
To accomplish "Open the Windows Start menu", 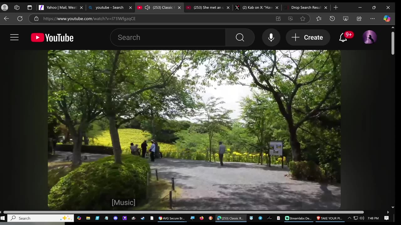I will [3, 218].
